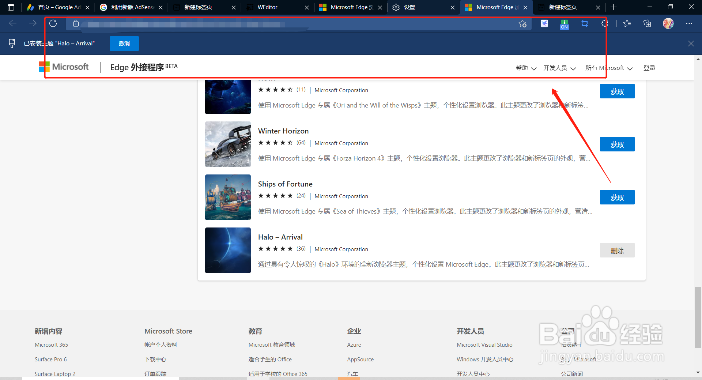Screen dimensions: 702x380
Task: Click the 登录 sign-in link
Action: (x=649, y=68)
